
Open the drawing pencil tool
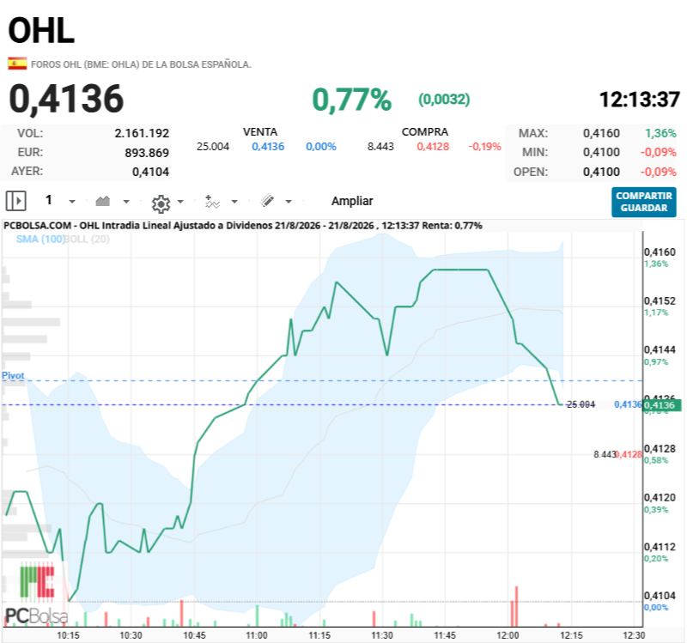(x=267, y=201)
